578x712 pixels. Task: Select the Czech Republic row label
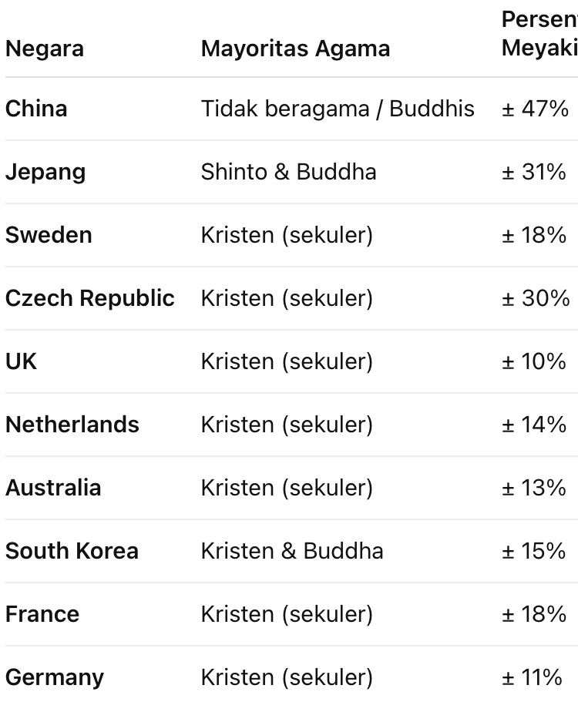[x=90, y=298]
